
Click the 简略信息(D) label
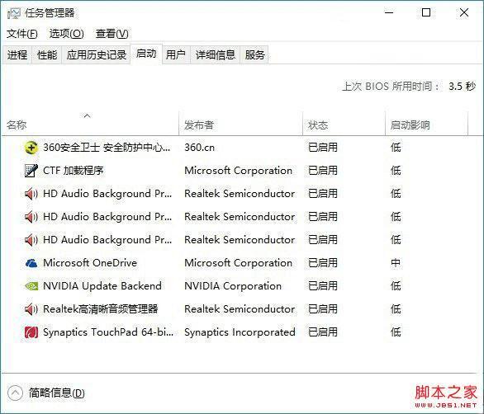[56, 393]
